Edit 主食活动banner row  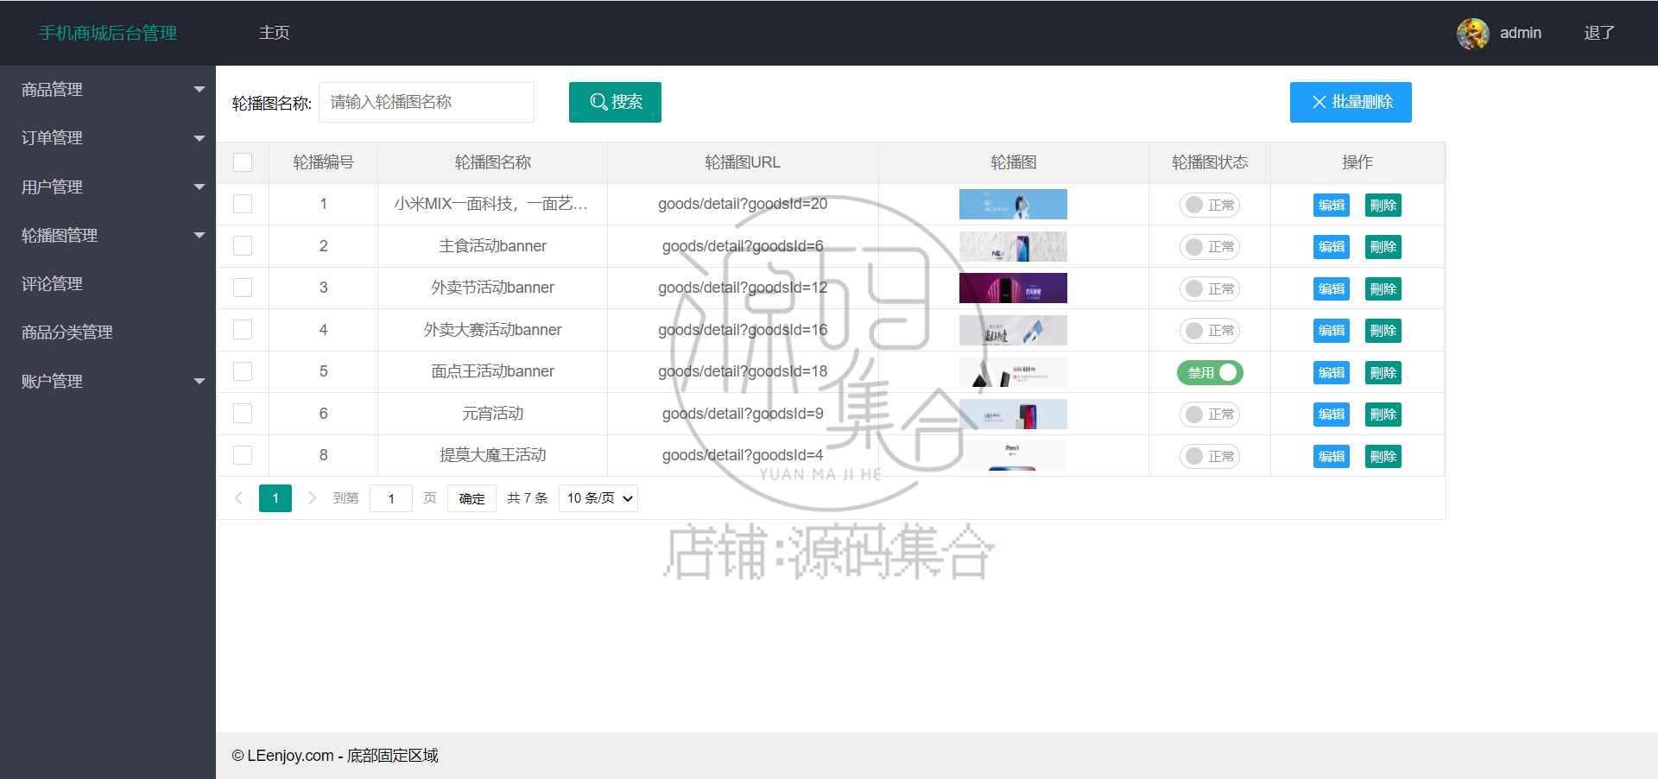coord(1332,247)
